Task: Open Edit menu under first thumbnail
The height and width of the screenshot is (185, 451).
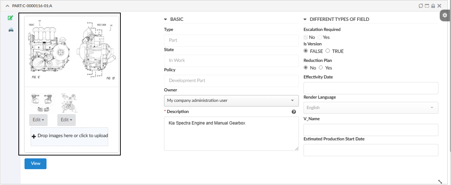Action: (38, 120)
